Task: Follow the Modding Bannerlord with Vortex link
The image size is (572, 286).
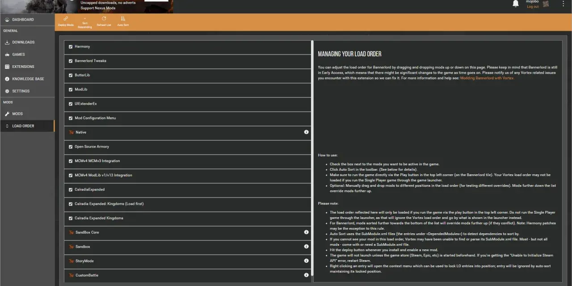Action: pos(487,78)
